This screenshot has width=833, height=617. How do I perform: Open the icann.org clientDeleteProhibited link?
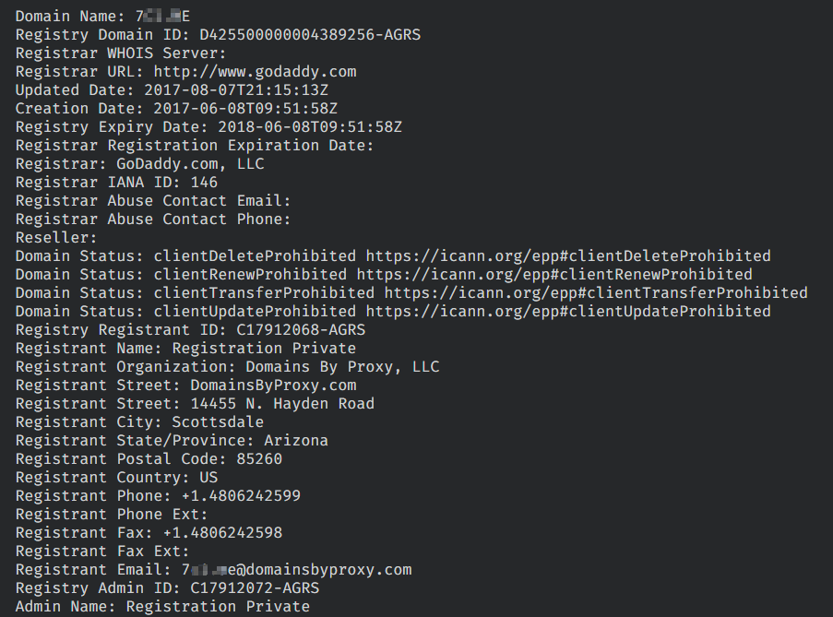(568, 256)
